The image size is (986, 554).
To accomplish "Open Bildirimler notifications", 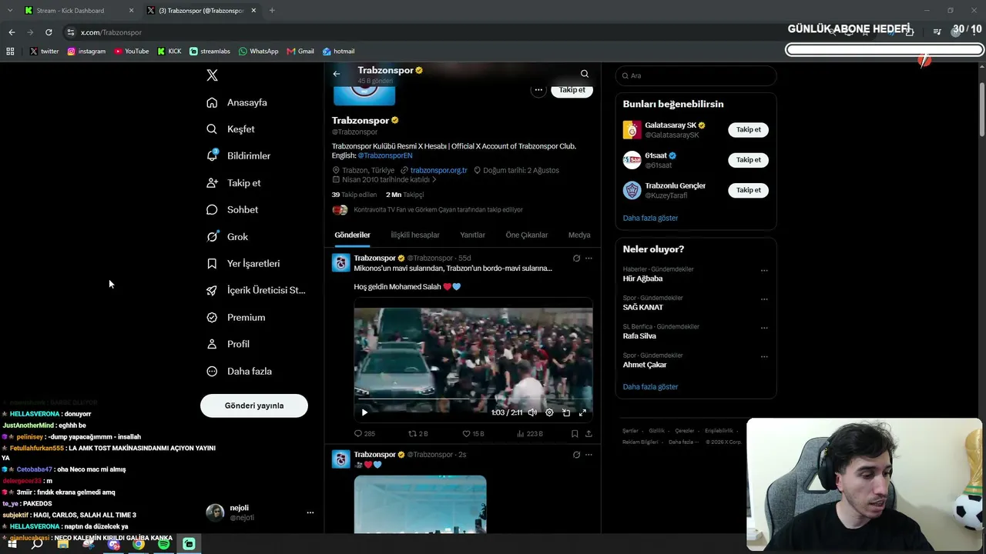I will pos(238,155).
